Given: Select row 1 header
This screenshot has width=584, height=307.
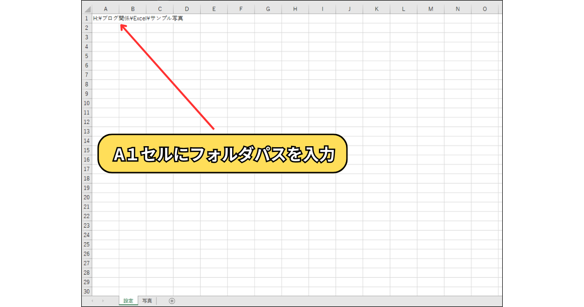Looking at the screenshot, I should coord(87,19).
